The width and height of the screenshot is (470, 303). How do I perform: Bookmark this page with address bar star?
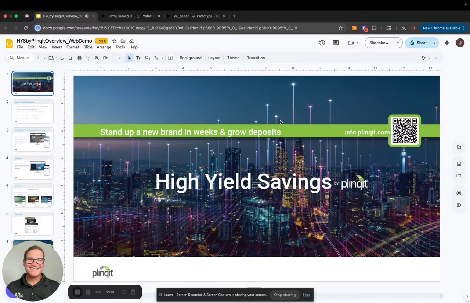click(x=340, y=28)
